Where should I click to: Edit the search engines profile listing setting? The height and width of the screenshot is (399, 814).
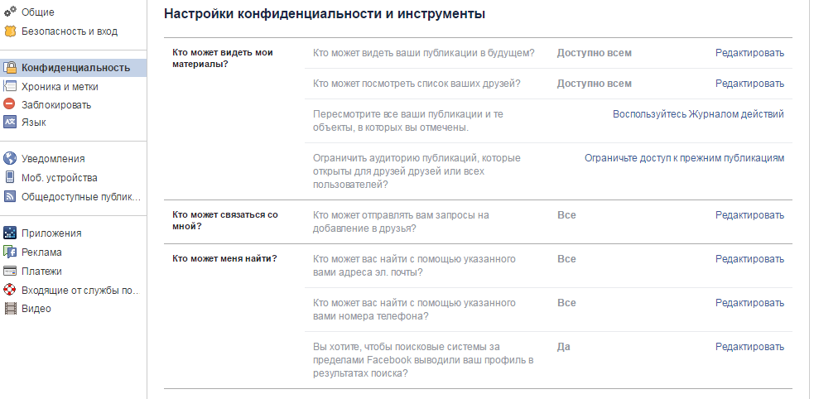(x=749, y=347)
